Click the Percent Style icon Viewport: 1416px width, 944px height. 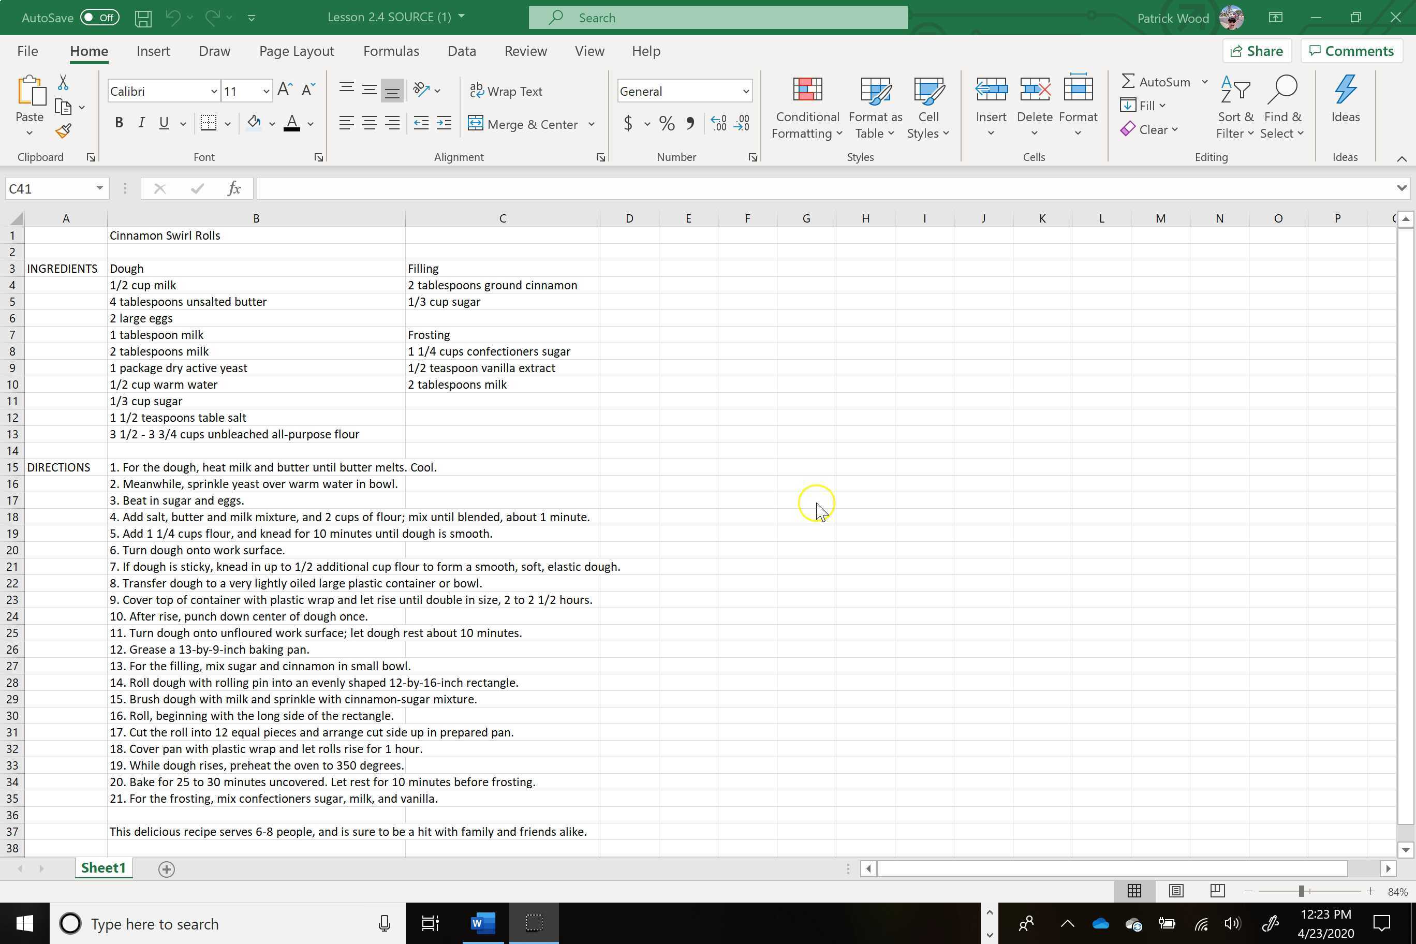(x=667, y=124)
